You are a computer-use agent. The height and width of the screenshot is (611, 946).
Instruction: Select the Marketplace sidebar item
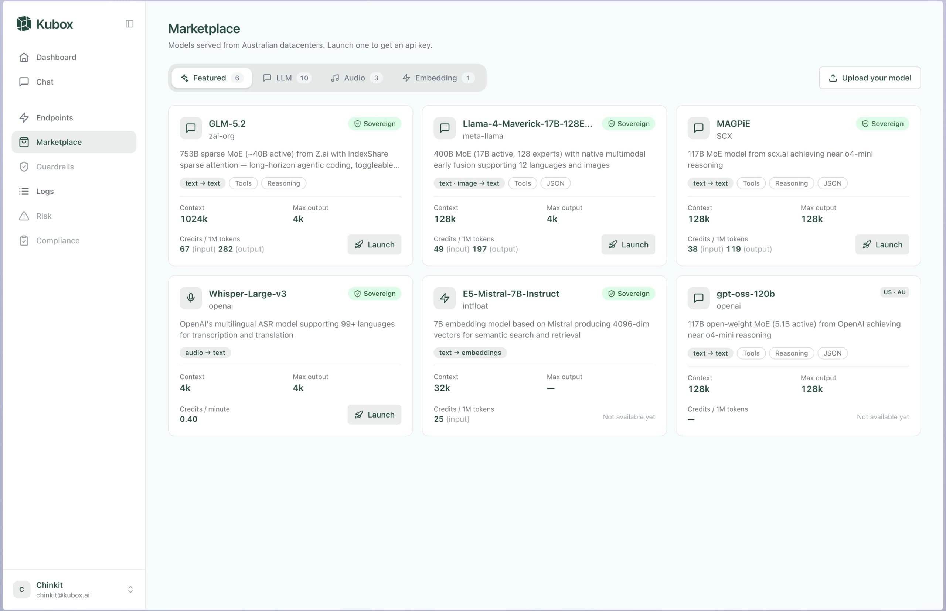click(74, 142)
